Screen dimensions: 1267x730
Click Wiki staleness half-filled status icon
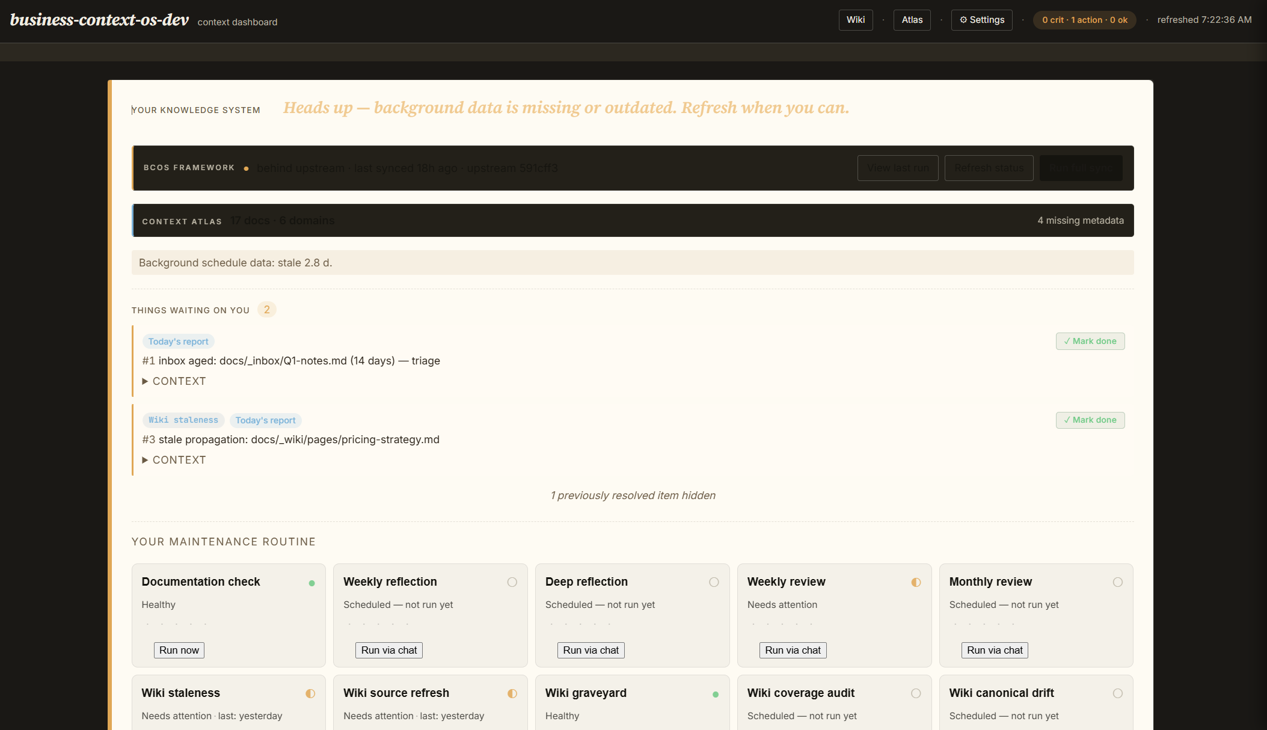[x=310, y=693]
